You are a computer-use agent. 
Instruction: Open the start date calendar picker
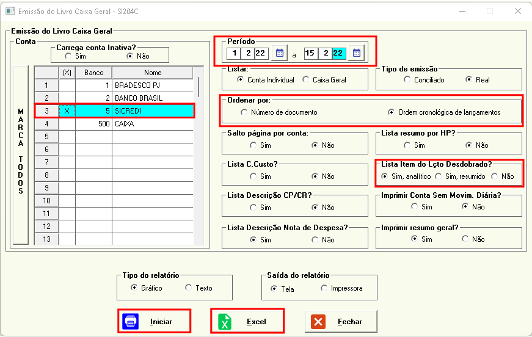[x=280, y=53]
